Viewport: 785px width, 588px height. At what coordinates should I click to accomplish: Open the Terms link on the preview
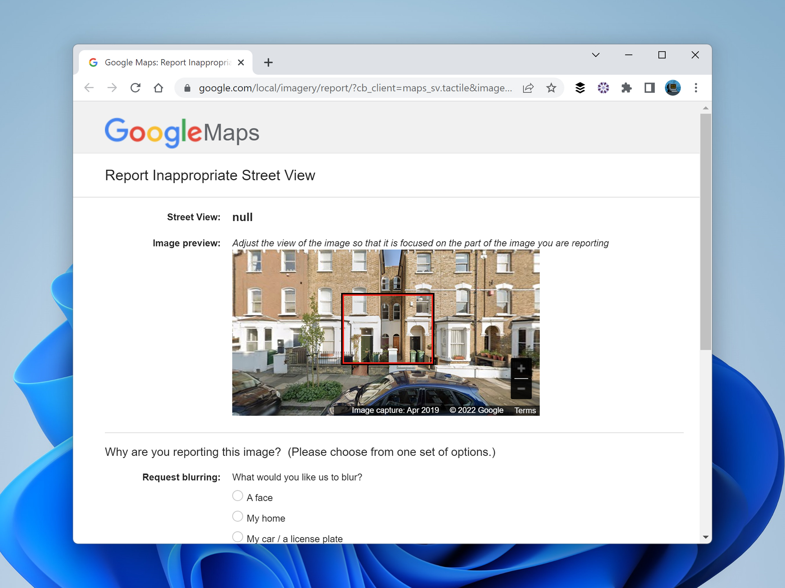[x=525, y=410]
